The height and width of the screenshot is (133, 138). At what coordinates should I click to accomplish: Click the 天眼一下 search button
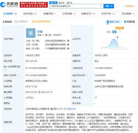point(109,6)
